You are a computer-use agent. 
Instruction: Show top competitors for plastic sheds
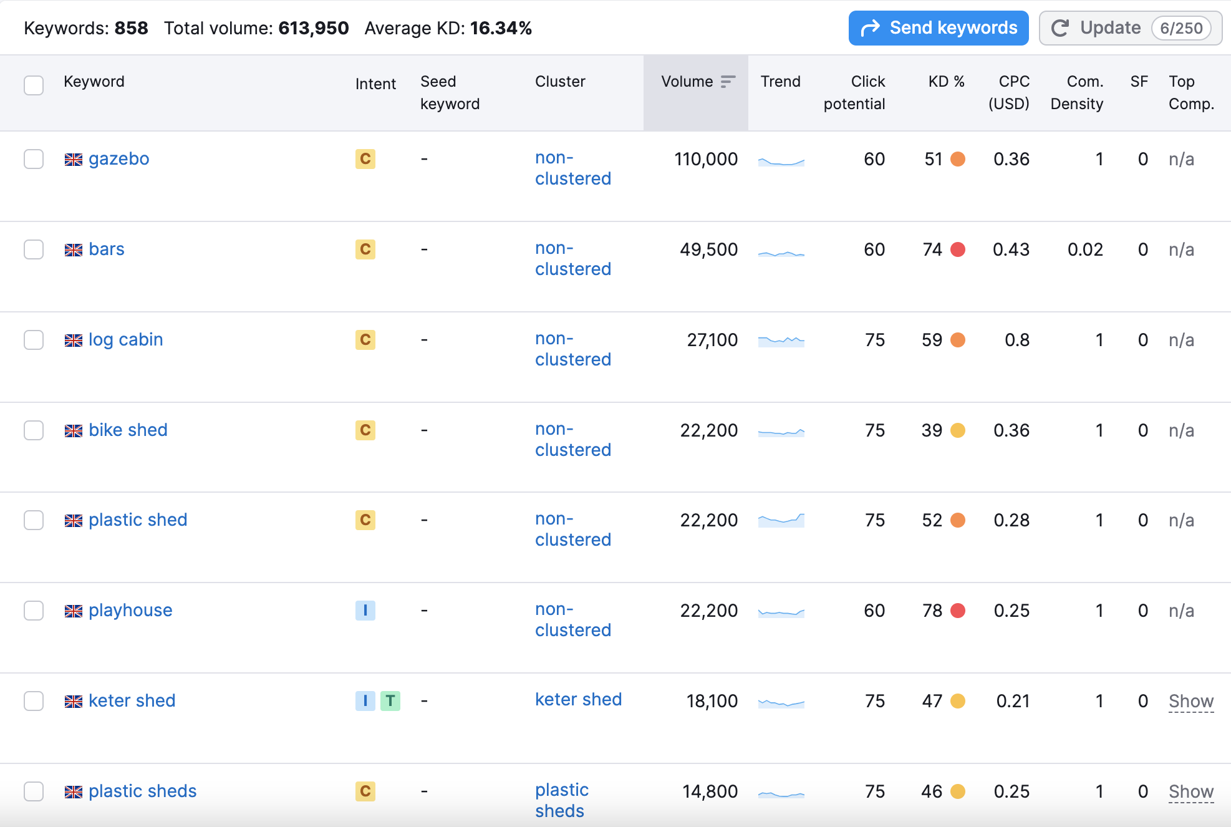pos(1191,792)
